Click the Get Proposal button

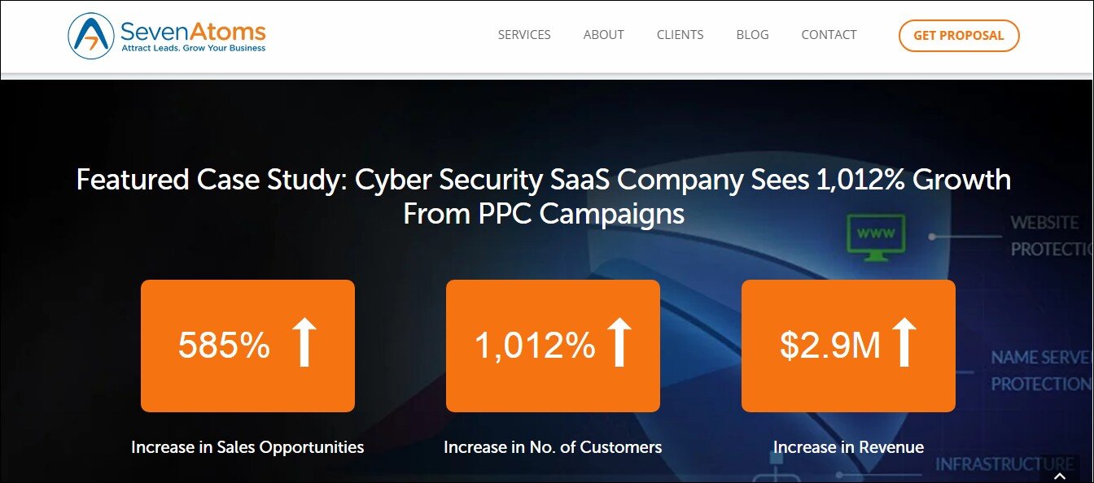click(x=959, y=36)
